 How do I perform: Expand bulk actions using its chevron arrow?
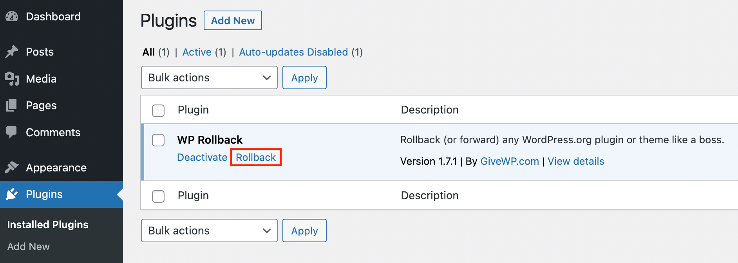click(267, 77)
